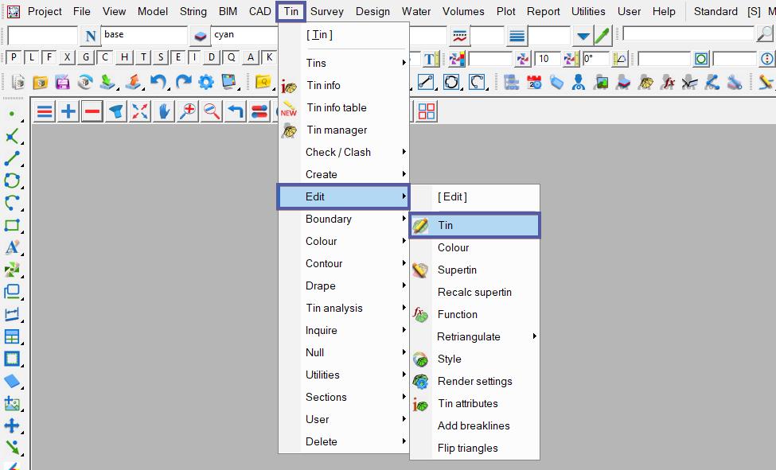
Task: Click the weight lines icon
Action: 517,36
